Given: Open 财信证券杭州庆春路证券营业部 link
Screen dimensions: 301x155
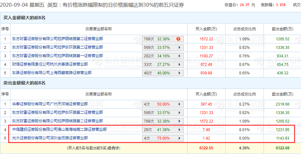Looking at the screenshot, I should [50, 64].
